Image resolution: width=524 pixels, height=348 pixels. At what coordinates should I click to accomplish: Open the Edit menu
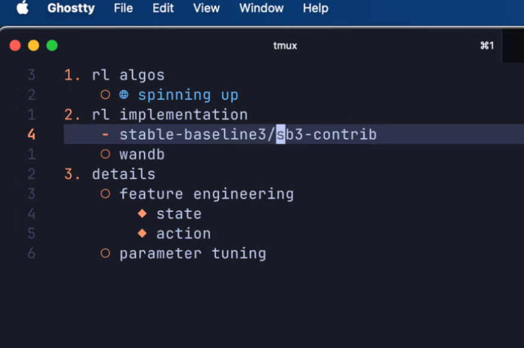click(163, 8)
